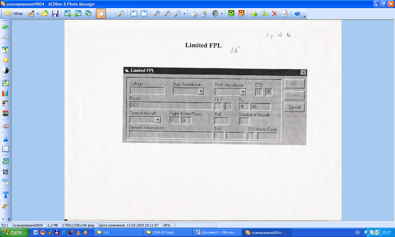The width and height of the screenshot is (395, 237).
Task: Open sunflower Effects tool in sidebar
Action: coord(6,161)
